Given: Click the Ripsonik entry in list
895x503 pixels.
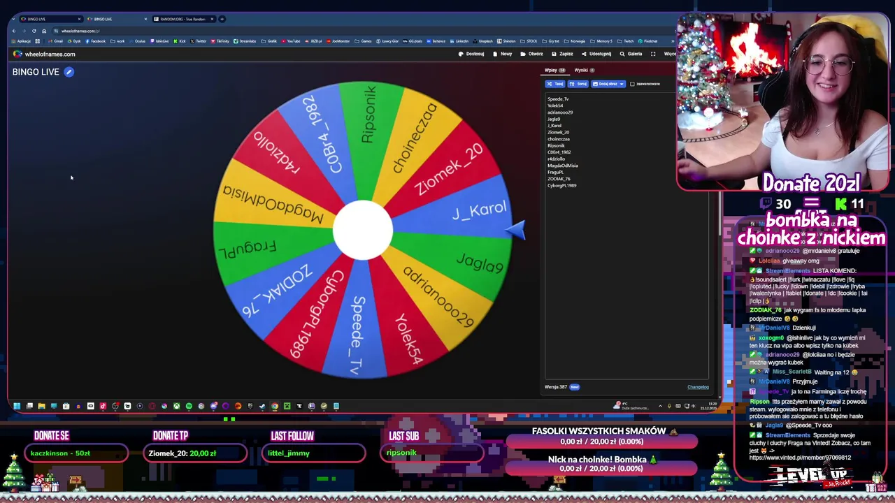Looking at the screenshot, I should point(556,145).
